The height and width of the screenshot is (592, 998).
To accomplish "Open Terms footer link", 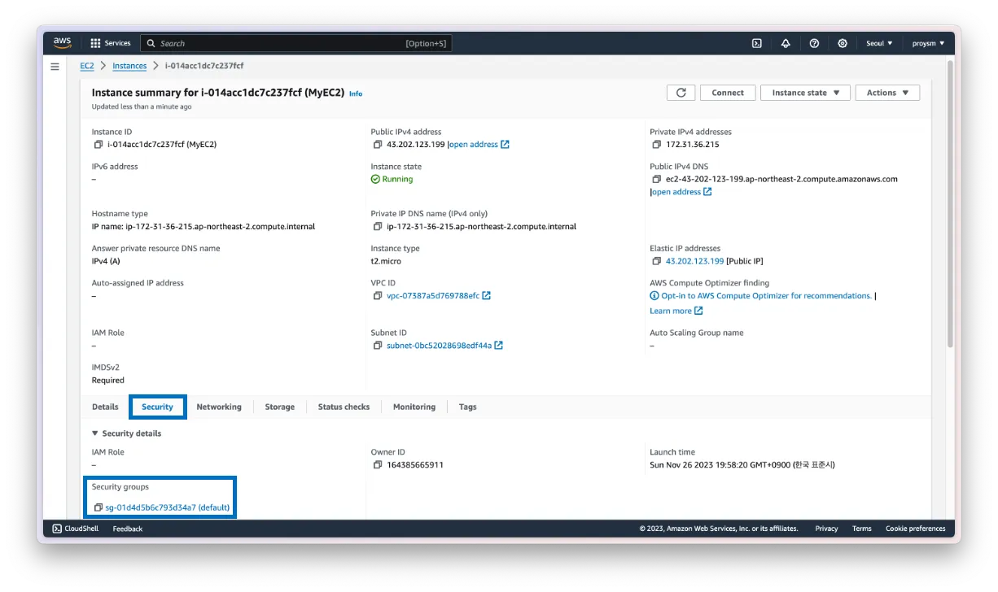I will point(862,529).
